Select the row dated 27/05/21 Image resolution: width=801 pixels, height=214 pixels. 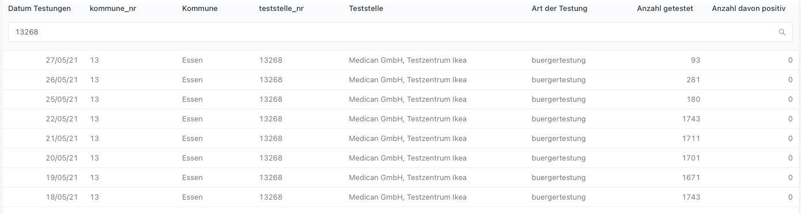coord(400,60)
